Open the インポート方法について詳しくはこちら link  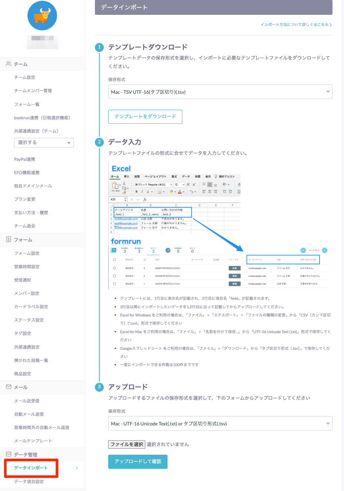[x=296, y=24]
